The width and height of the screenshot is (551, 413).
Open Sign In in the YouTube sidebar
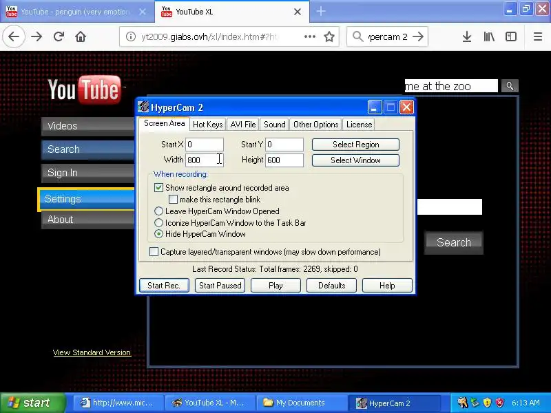pyautogui.click(x=88, y=173)
